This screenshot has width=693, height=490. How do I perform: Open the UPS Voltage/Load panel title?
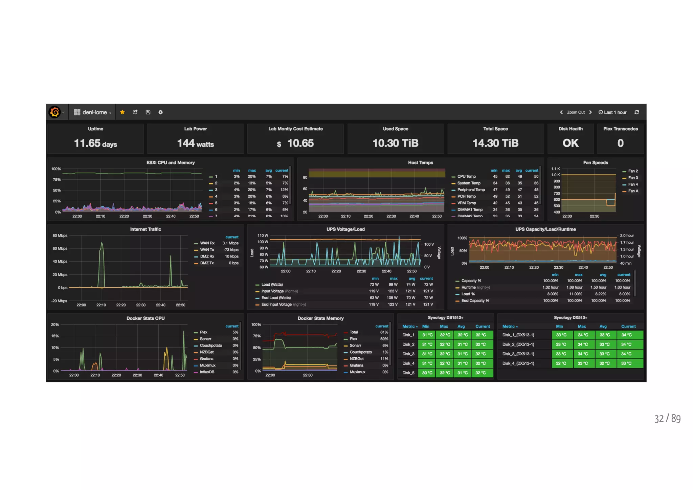[x=345, y=229]
